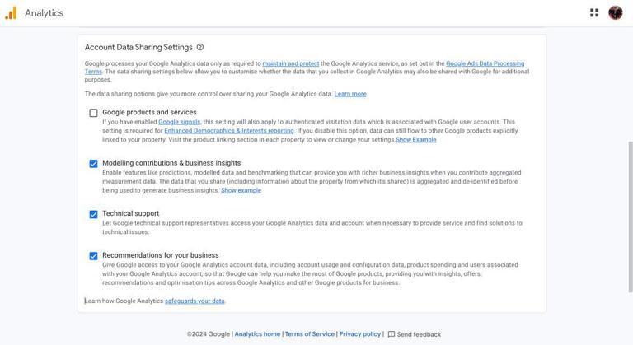
Task: Click Show Example under Google products
Action: point(416,140)
